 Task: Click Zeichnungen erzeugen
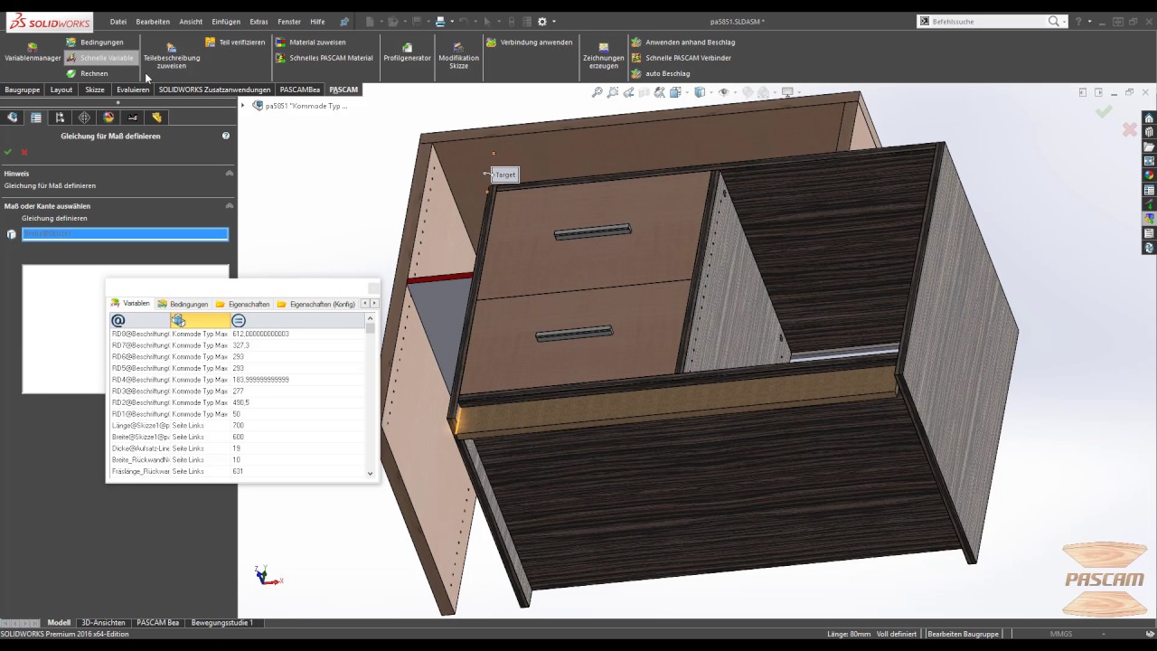[x=603, y=55]
